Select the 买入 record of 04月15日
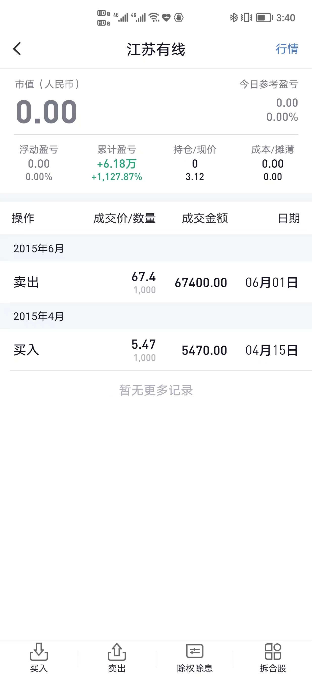The height and width of the screenshot is (677, 312). coord(156,350)
